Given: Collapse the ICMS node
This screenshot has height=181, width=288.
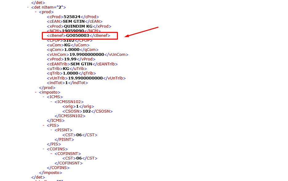Looking at the screenshot, I should coord(44,97).
